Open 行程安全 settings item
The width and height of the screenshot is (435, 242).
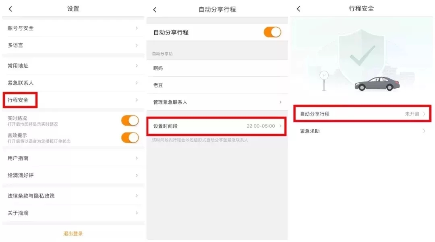[73, 100]
